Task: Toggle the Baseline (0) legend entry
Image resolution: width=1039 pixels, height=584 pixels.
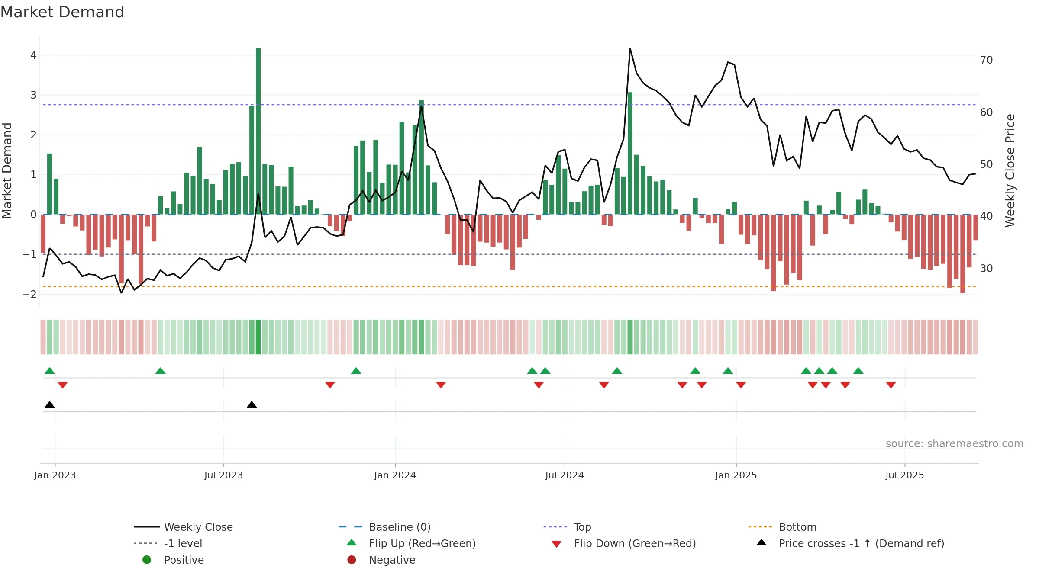Action: pos(384,527)
